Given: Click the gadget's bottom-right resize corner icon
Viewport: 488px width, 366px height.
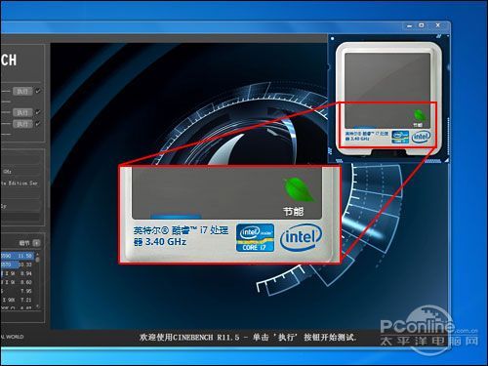Looking at the screenshot, I should coord(447,160).
